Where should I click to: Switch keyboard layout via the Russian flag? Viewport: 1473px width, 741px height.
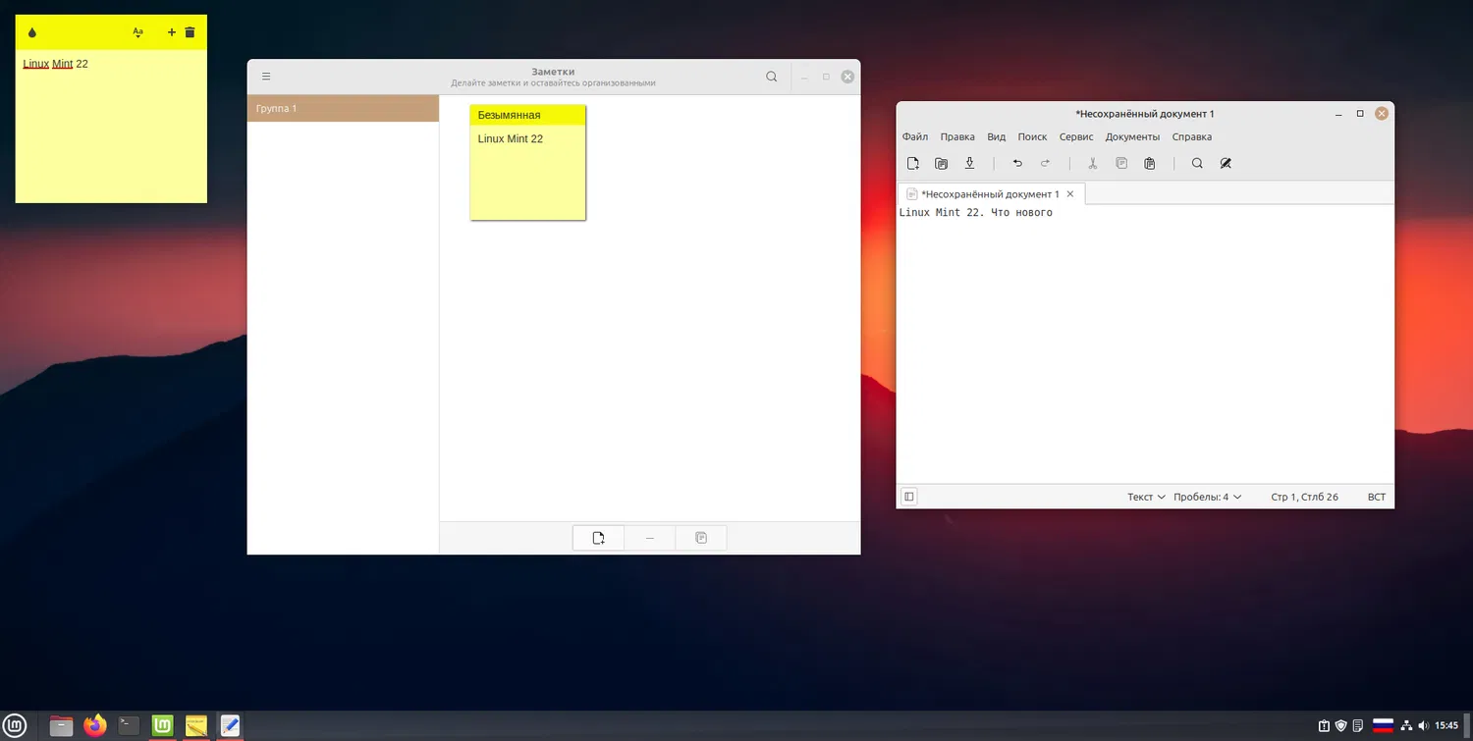coord(1383,726)
